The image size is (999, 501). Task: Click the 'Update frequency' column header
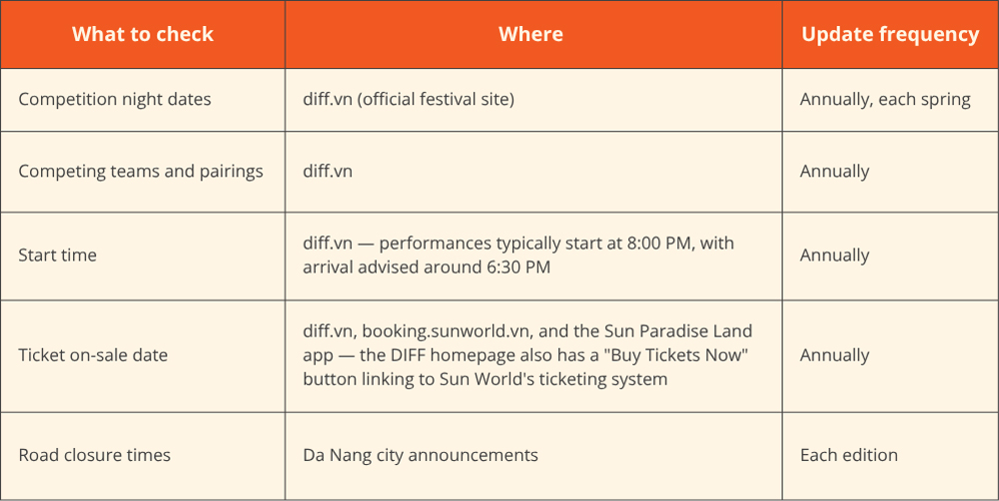(x=890, y=34)
